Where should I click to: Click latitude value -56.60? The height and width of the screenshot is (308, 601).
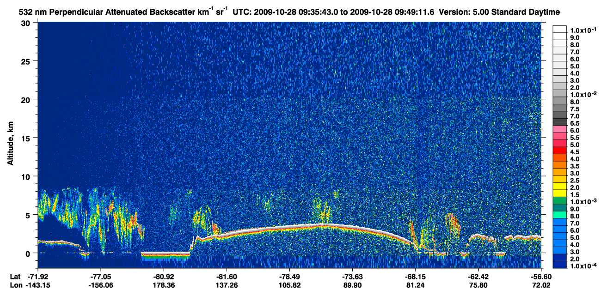pyautogui.click(x=540, y=277)
